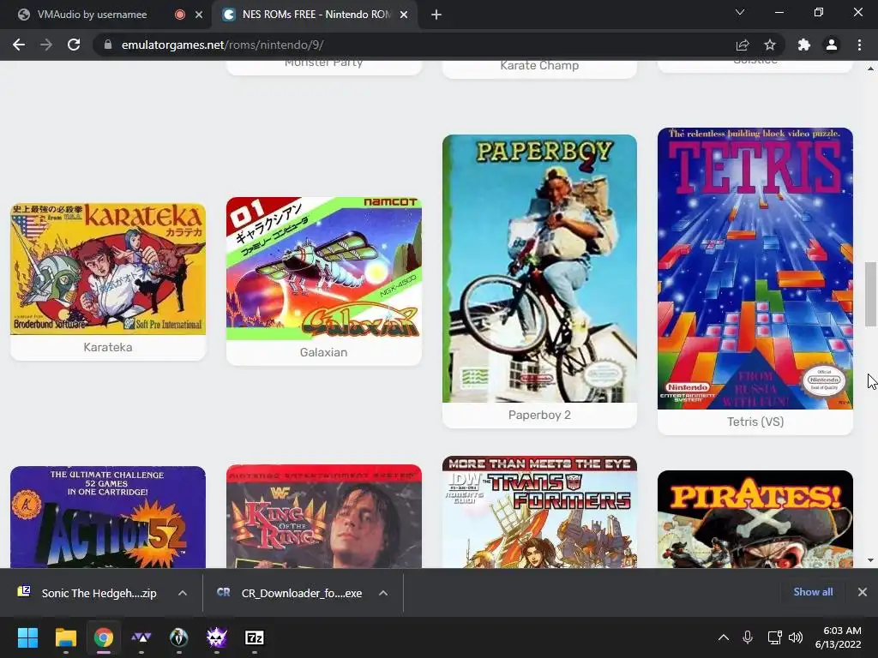Open the Paperboy 2 cover art
878x658 pixels.
coord(539,268)
